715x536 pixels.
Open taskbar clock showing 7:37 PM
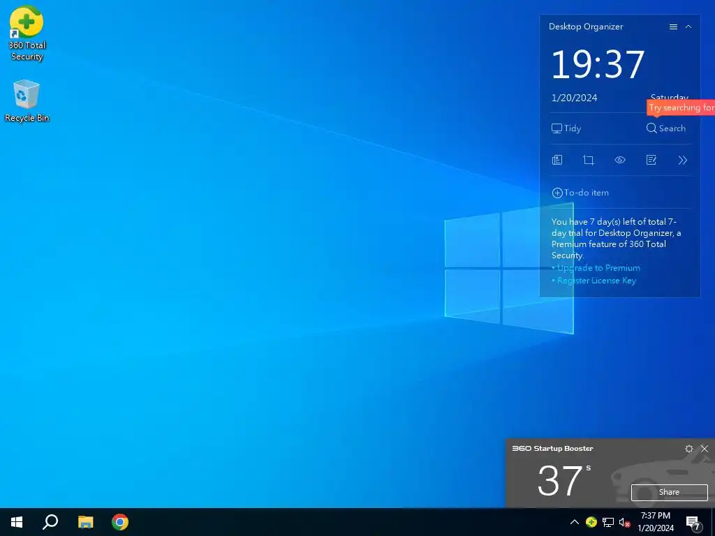655,522
